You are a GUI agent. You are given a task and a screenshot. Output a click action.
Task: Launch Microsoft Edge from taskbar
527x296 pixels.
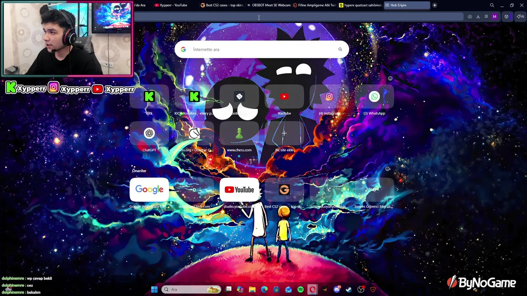click(264, 289)
